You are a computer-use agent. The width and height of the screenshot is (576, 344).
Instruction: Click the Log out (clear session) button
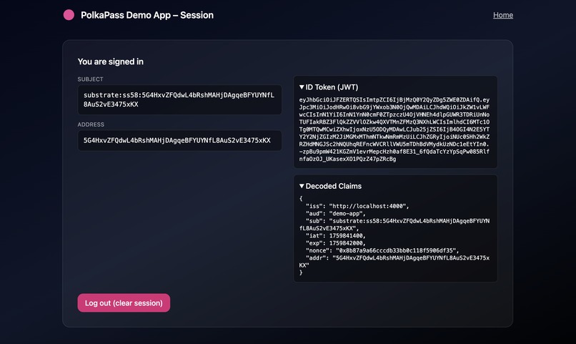(x=124, y=303)
